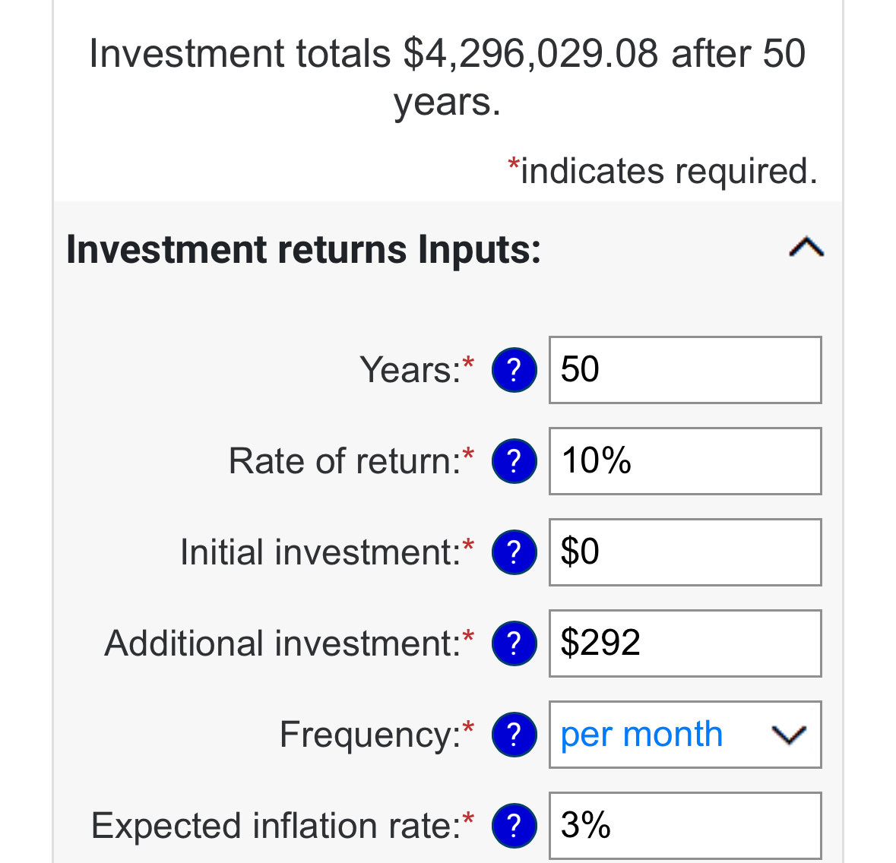Click the 'Investment returns Inputs:' heading
The image size is (896, 863).
304,249
